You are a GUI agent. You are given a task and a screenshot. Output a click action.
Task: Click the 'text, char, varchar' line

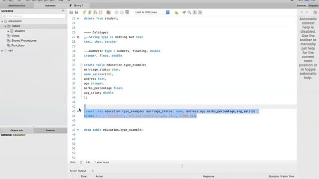click(100, 42)
